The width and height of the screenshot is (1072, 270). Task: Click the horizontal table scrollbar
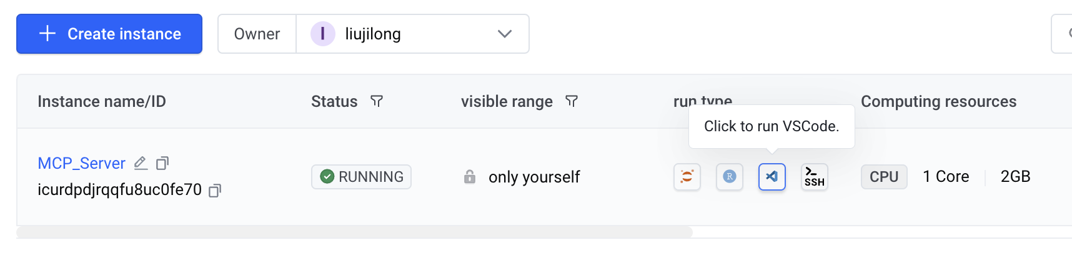(354, 232)
